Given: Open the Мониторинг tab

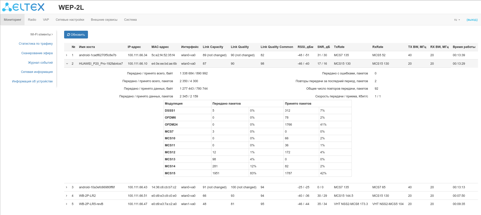Looking at the screenshot, I should click(13, 20).
